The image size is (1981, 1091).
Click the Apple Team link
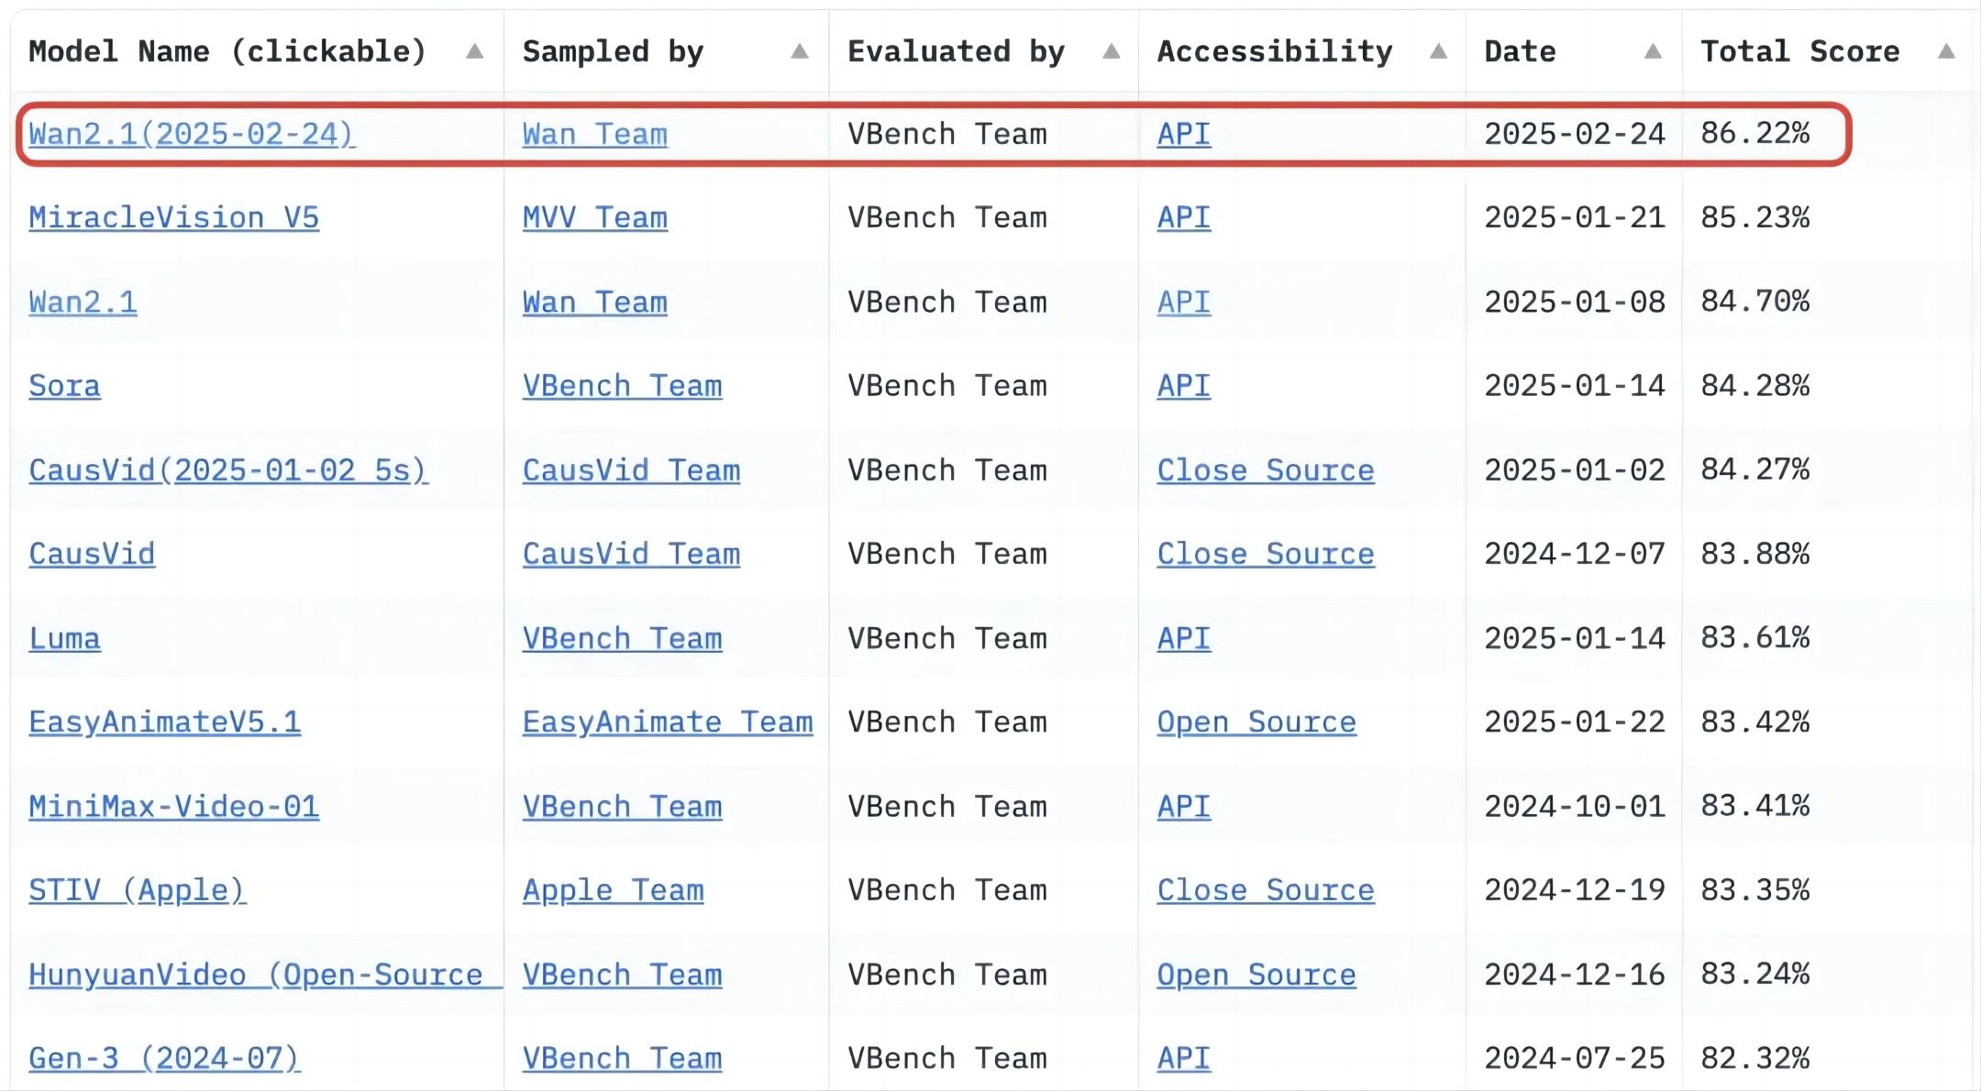[613, 890]
